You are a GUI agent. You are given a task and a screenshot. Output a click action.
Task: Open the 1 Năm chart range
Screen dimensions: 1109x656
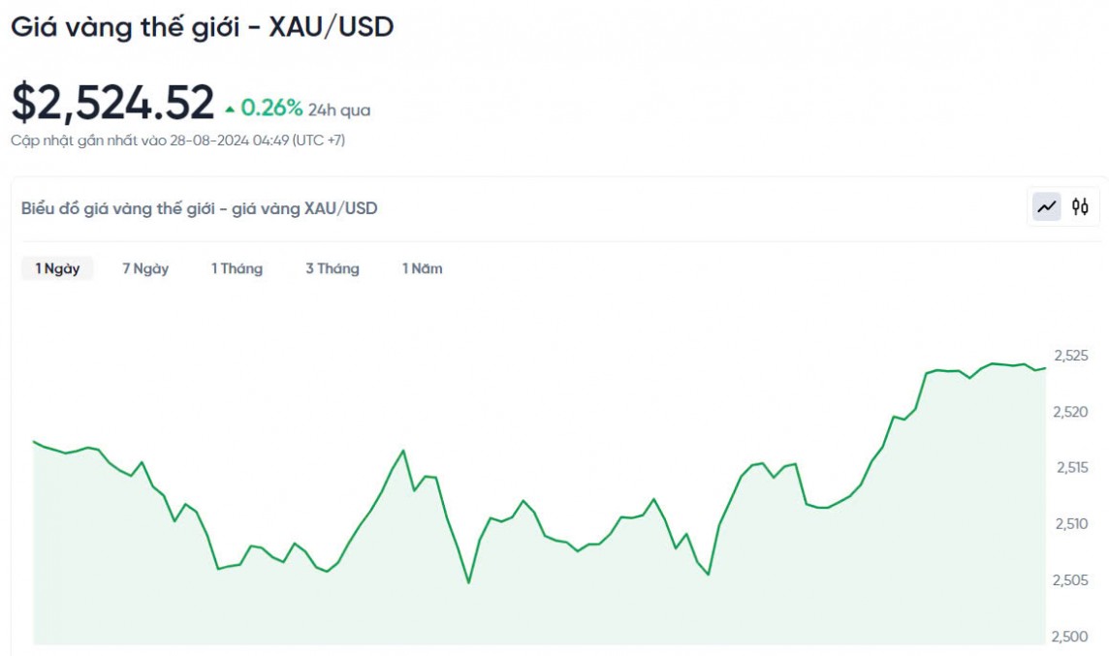(x=423, y=268)
